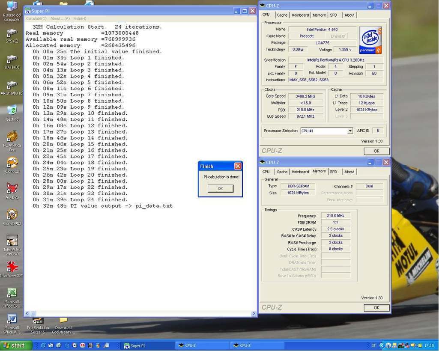The image size is (439, 351).
Task: Click the Intel Pentium 4 logo
Action: coord(370,40)
